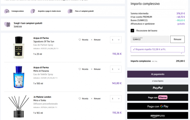
Task: Click the '1 x 165 ml' size text
Action: [x=38, y=113]
